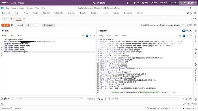Image resolution: width=198 pixels, height=111 pixels.
Task: Open the Notes side panel
Action: pos(196,53)
